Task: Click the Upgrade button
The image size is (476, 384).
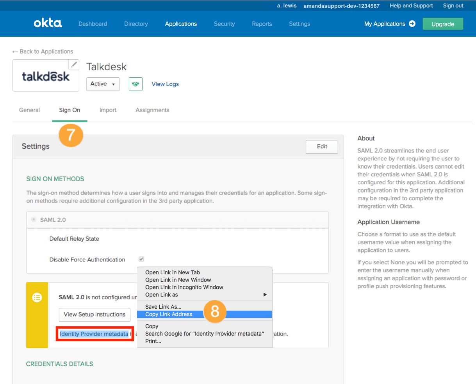Action: coord(443,24)
